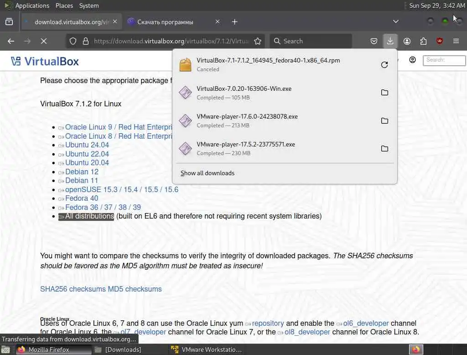The width and height of the screenshot is (467, 355).
Task: Go forward to the next page
Action: point(27,41)
